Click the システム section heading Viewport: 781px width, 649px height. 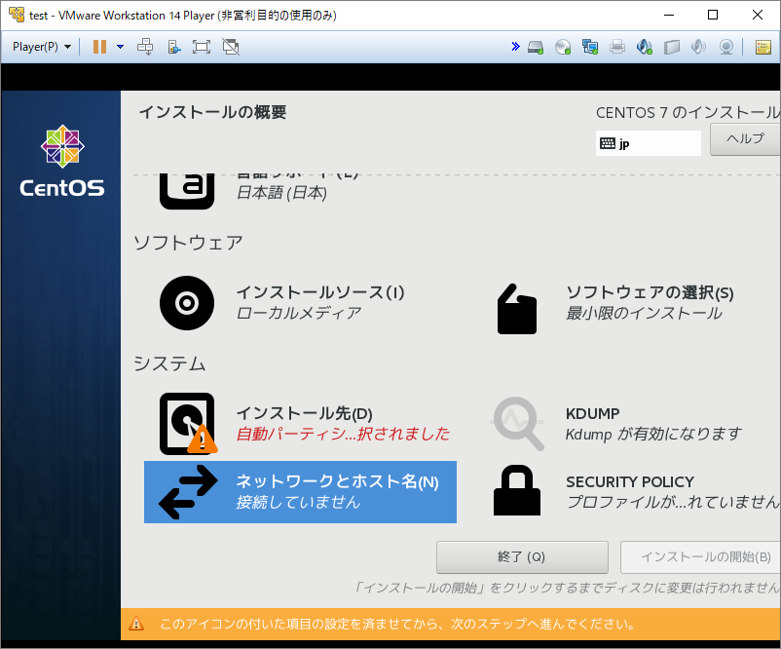pyautogui.click(x=169, y=363)
